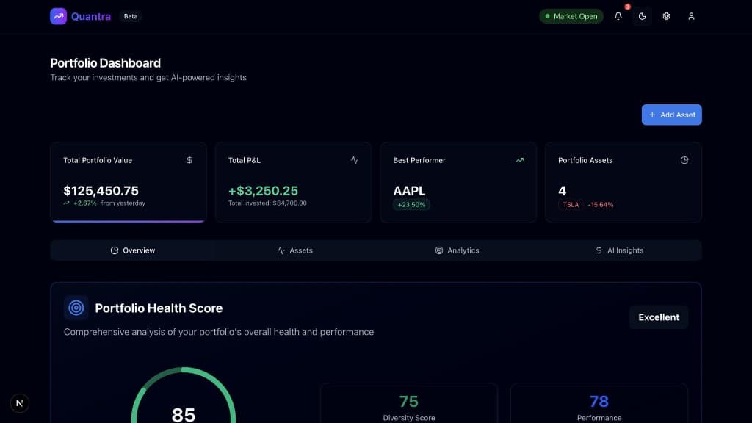Click the dollar icon on Total Portfolio Value
The image size is (752, 423).
tap(189, 160)
